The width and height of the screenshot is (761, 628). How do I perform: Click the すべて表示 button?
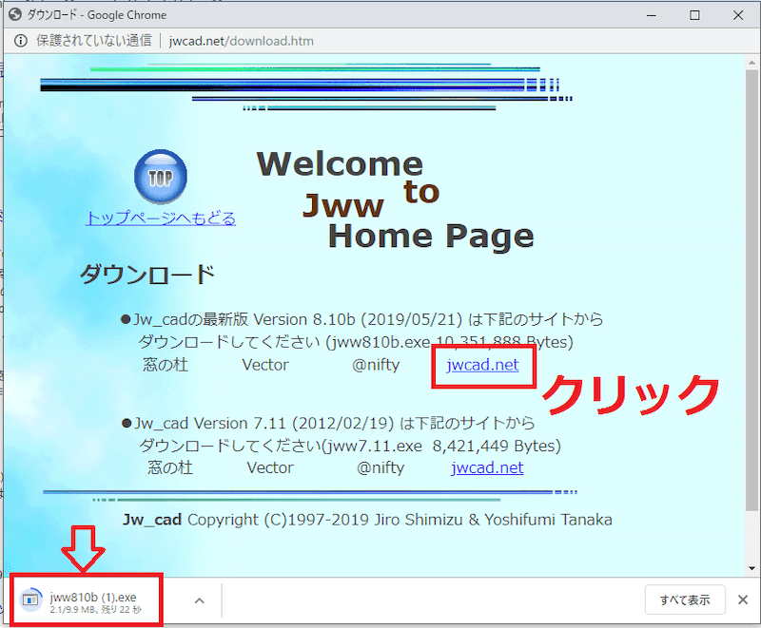[685, 600]
